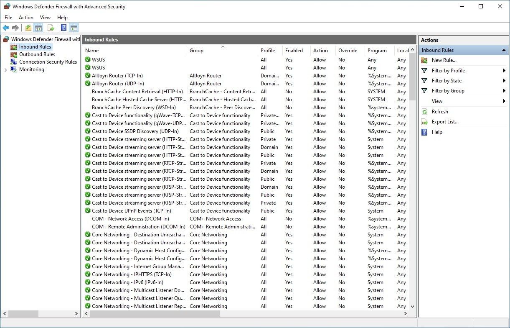Viewport: 510px width, 328px height.
Task: Toggle Show/Hide Console Tree toolbar icon
Action: 38,28
